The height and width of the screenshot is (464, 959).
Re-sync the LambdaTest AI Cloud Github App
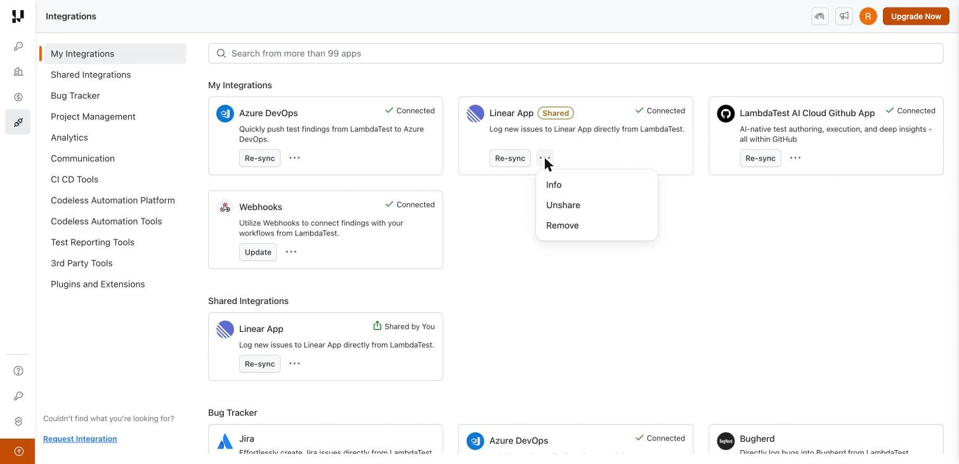coord(760,158)
